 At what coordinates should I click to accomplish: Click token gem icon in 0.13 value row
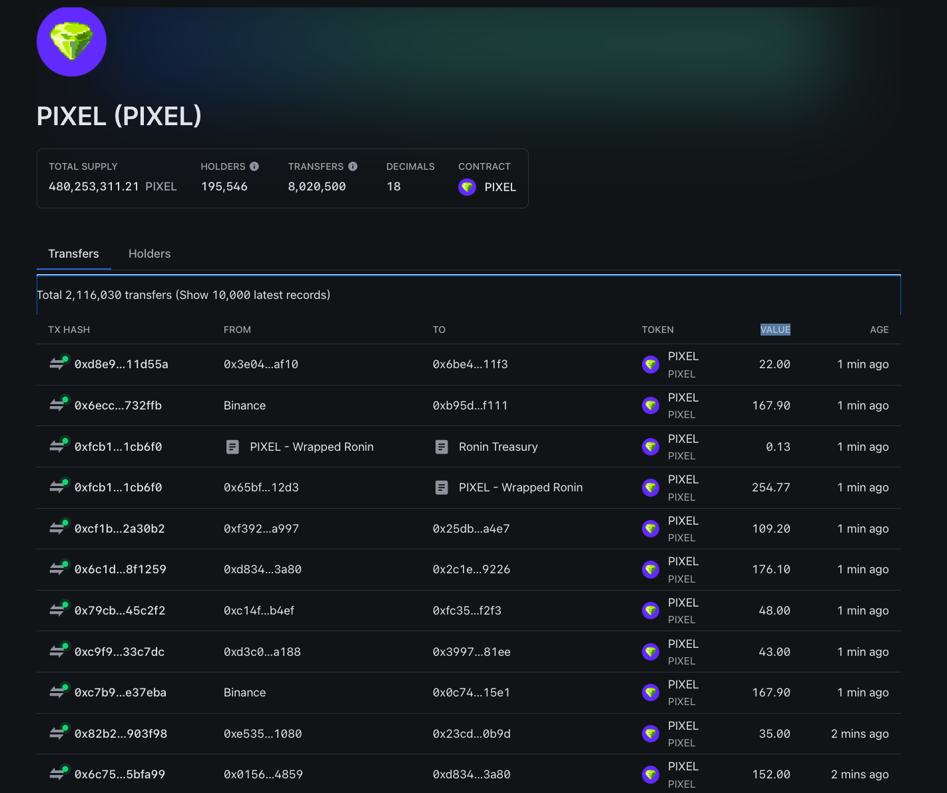coord(651,447)
